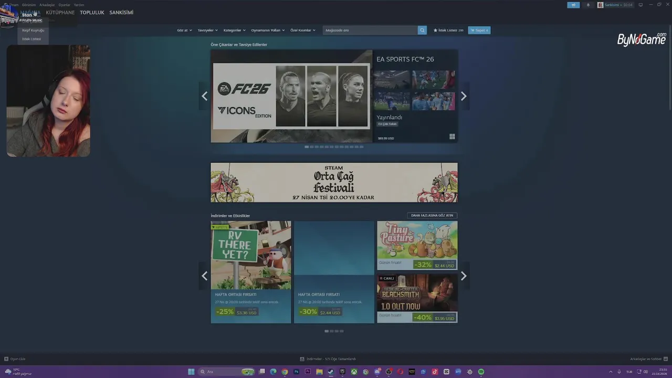Expand the Özel Kısımlar dropdown
The width and height of the screenshot is (672, 378).
coord(303,30)
